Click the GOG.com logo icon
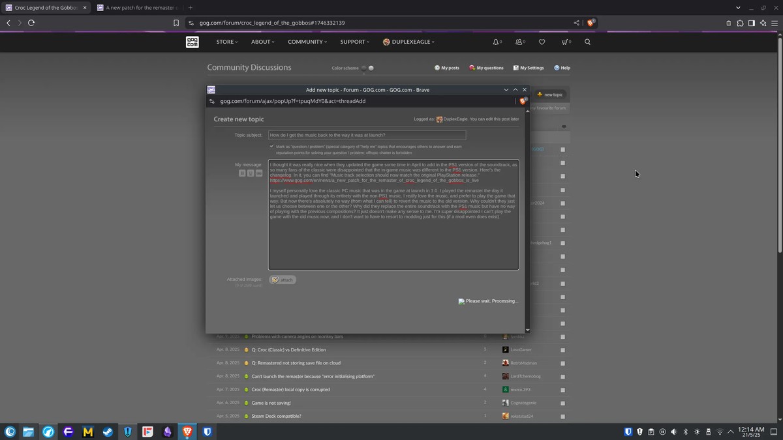 click(x=192, y=42)
